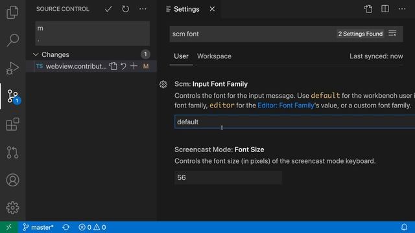The height and width of the screenshot is (233, 415).
Task: Activate the Settings editor tab
Action: tap(186, 9)
